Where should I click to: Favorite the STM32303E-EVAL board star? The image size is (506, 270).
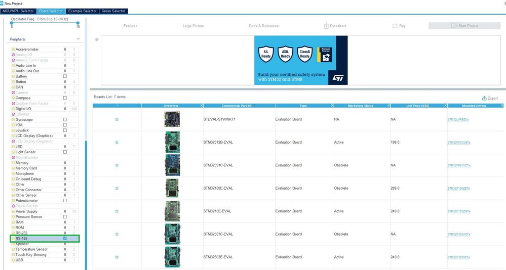(x=117, y=257)
